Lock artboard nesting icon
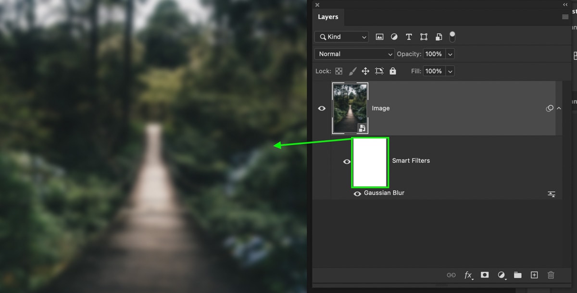The image size is (577, 293). tap(379, 71)
